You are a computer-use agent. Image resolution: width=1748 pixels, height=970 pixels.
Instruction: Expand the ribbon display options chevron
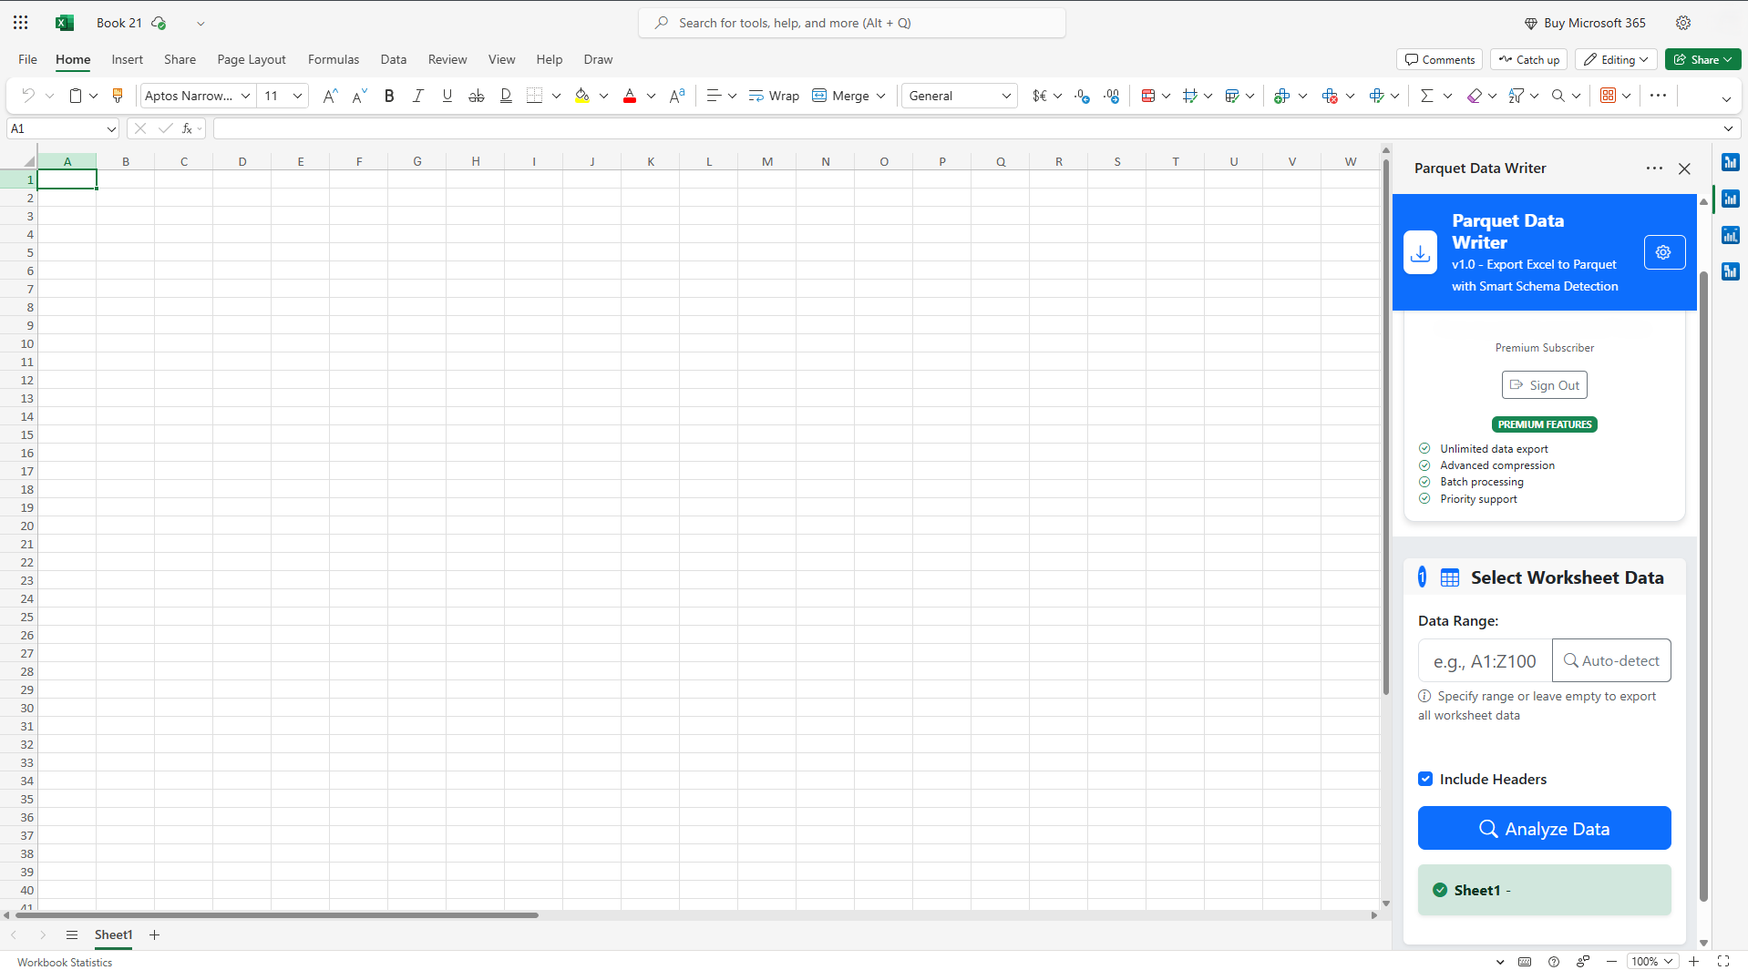coord(1726,99)
